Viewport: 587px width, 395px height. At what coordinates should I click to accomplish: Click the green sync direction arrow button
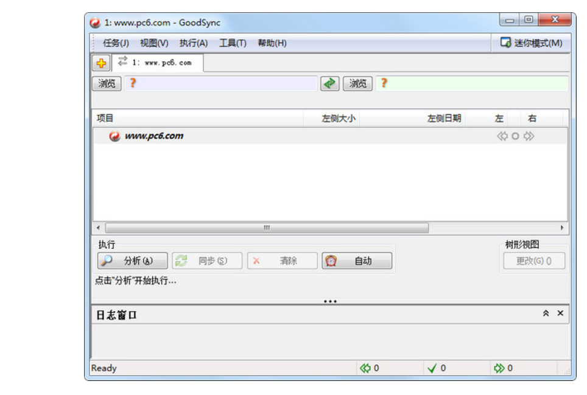click(x=329, y=83)
